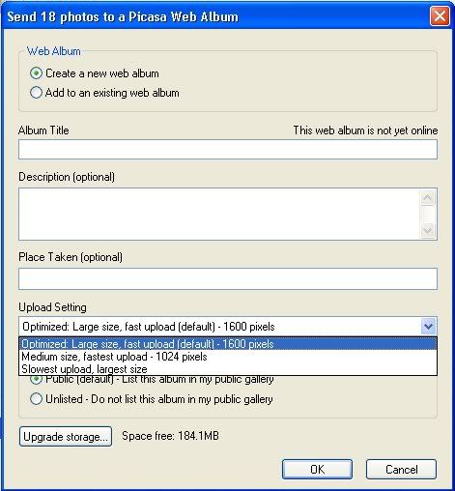Open the Upgrade storage dialog
455x491 pixels.
(66, 437)
